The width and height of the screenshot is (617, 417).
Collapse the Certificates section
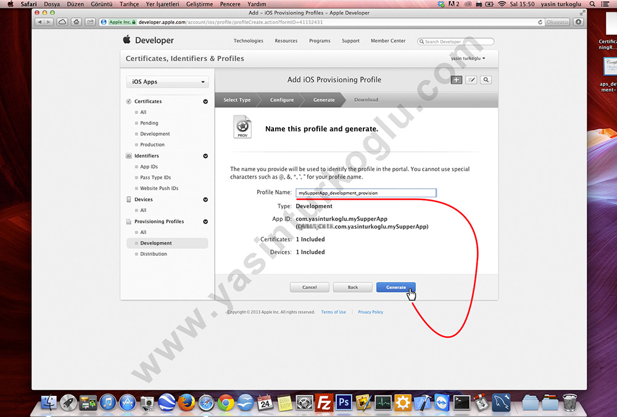(x=205, y=101)
